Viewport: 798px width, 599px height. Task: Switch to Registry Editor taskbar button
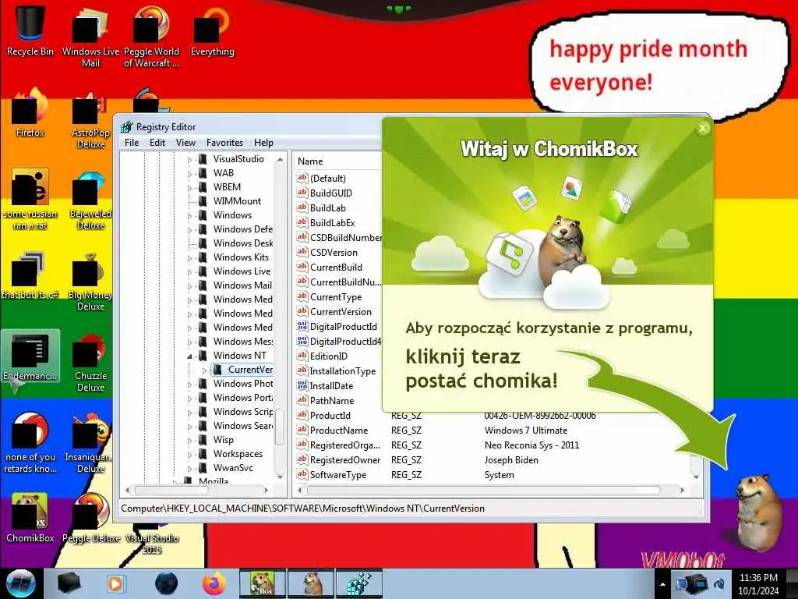tap(360, 583)
